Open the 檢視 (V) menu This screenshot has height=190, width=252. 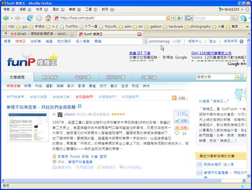point(42,10)
